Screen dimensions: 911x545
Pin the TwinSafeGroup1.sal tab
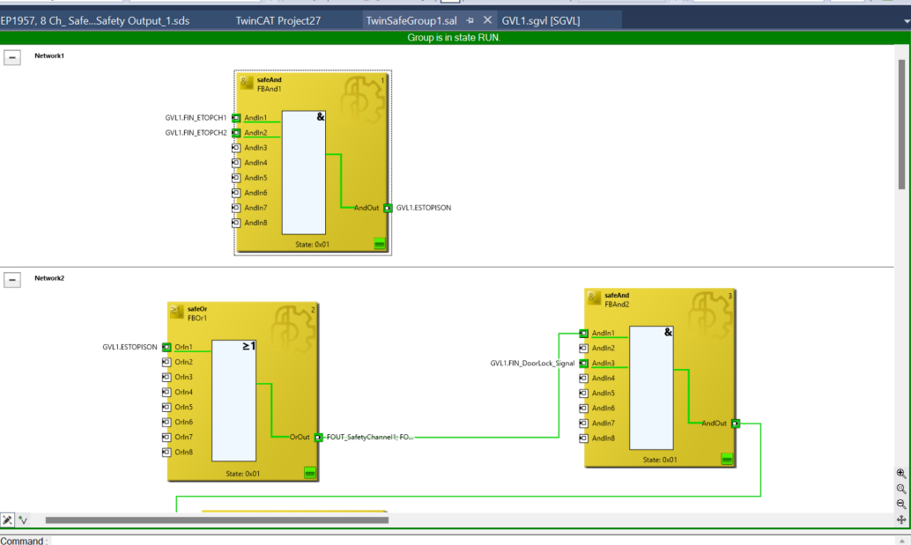tap(470, 21)
